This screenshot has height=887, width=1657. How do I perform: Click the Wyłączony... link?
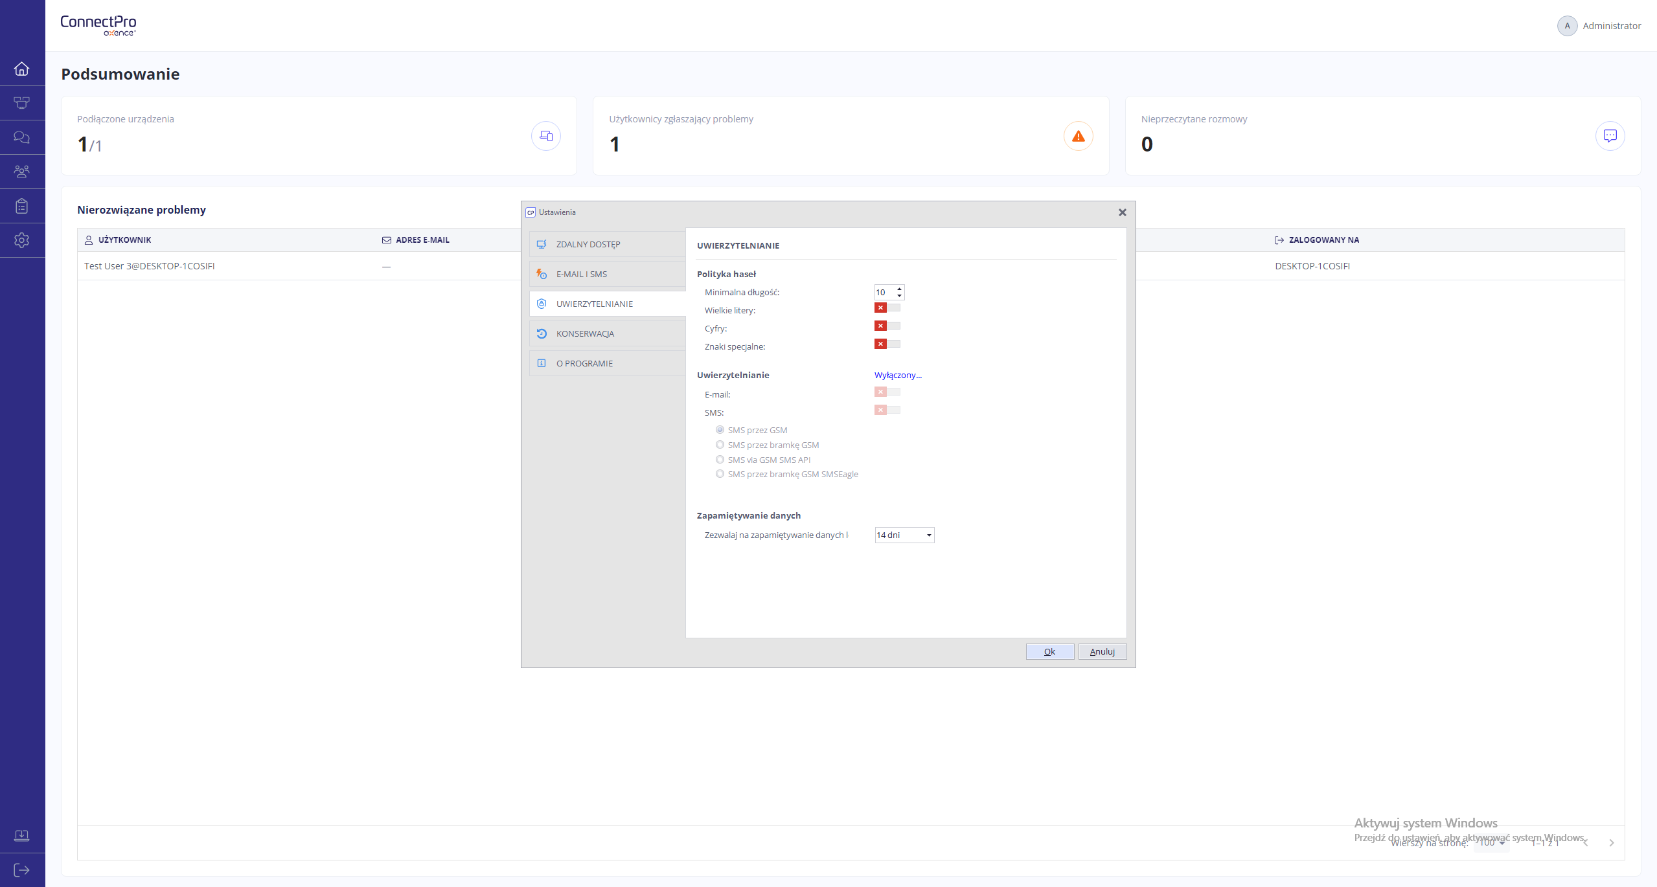(x=898, y=376)
